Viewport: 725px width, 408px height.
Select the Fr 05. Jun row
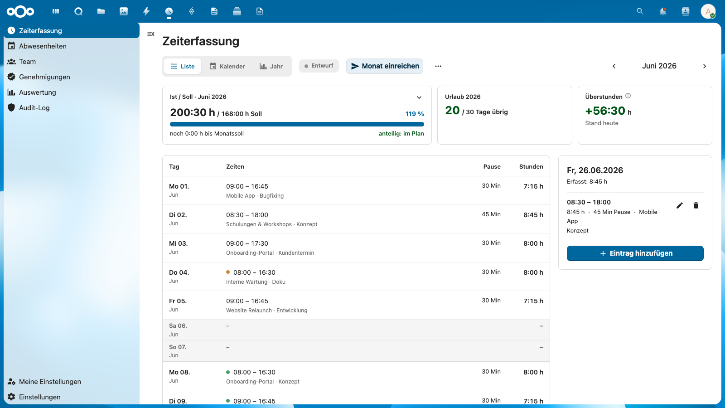tap(356, 305)
